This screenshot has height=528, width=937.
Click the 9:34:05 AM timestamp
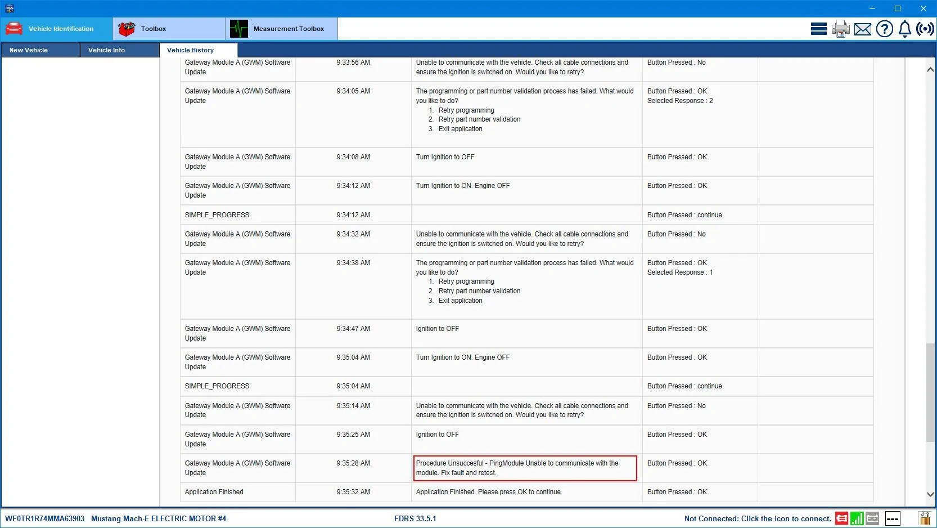(x=353, y=91)
